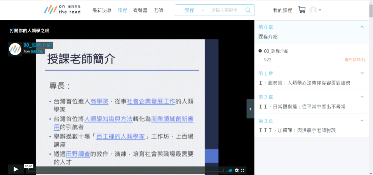Click the 6:22 lesson duration
The height and width of the screenshot is (175, 373).
tap(267, 60)
